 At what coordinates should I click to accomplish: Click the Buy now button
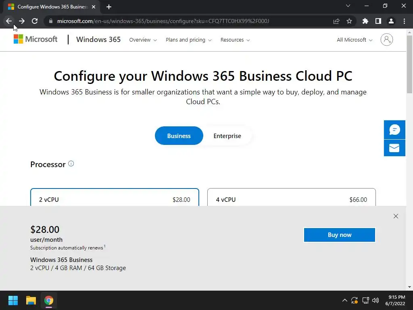tap(339, 235)
